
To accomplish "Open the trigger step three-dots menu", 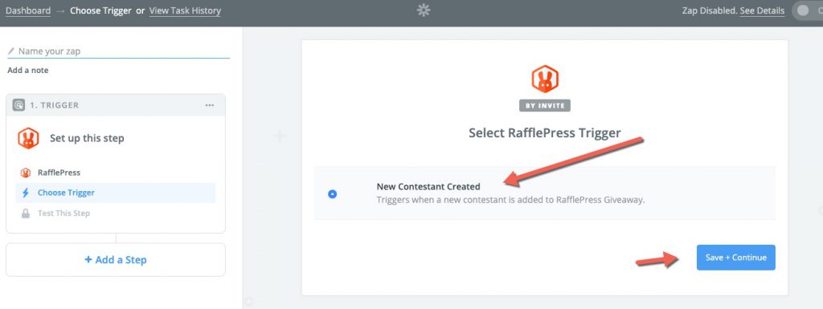I will click(x=210, y=105).
